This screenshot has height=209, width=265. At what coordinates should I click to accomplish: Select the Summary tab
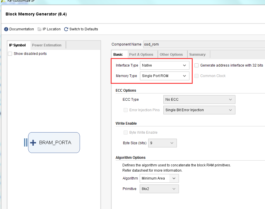tap(197, 55)
